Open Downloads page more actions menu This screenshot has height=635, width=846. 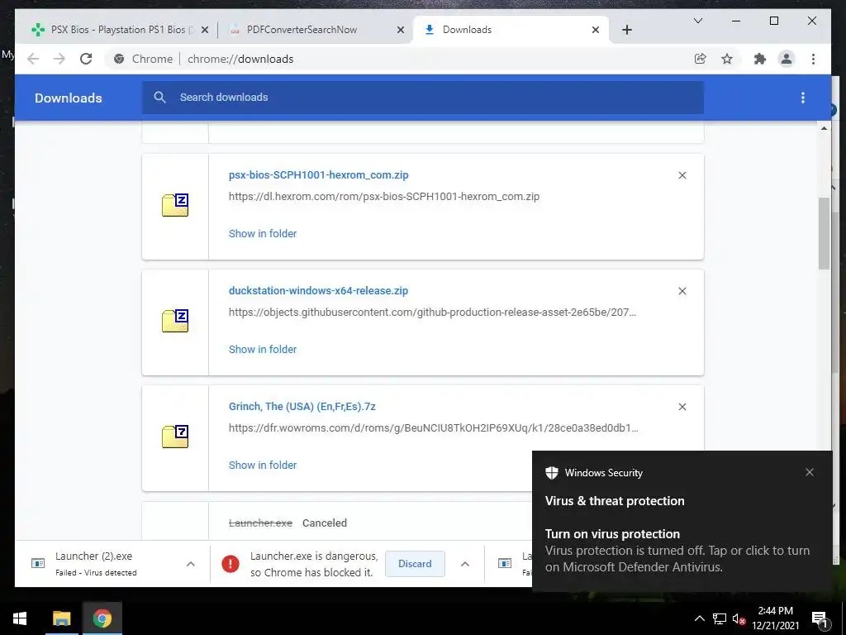(x=803, y=98)
